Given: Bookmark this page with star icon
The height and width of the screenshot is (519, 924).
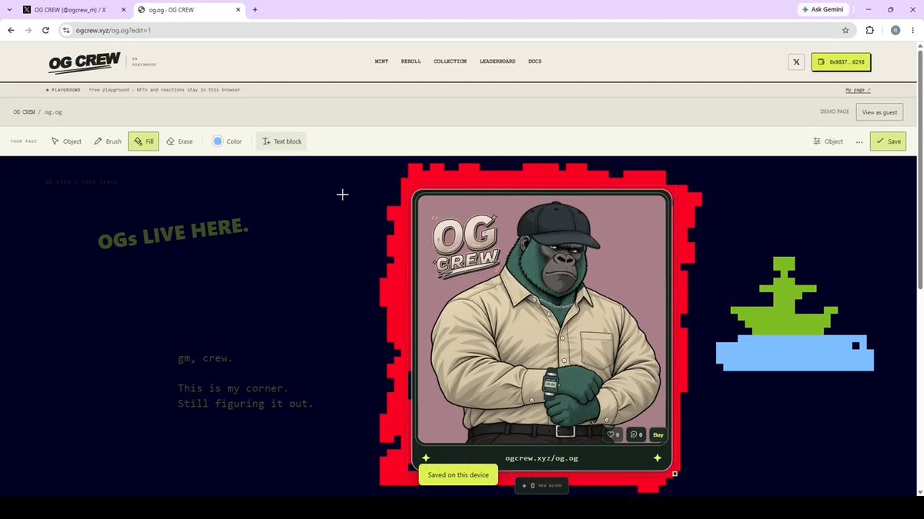Looking at the screenshot, I should coord(845,31).
